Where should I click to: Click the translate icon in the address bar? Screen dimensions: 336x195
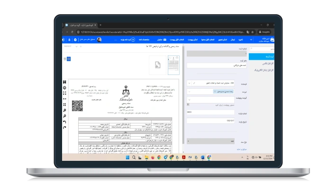pyautogui.click(x=248, y=32)
